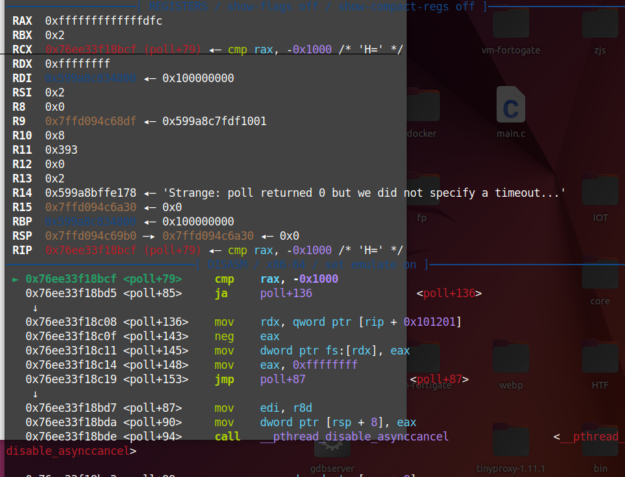Open the webp folder on desktop
The height and width of the screenshot is (477, 625).
point(511,365)
